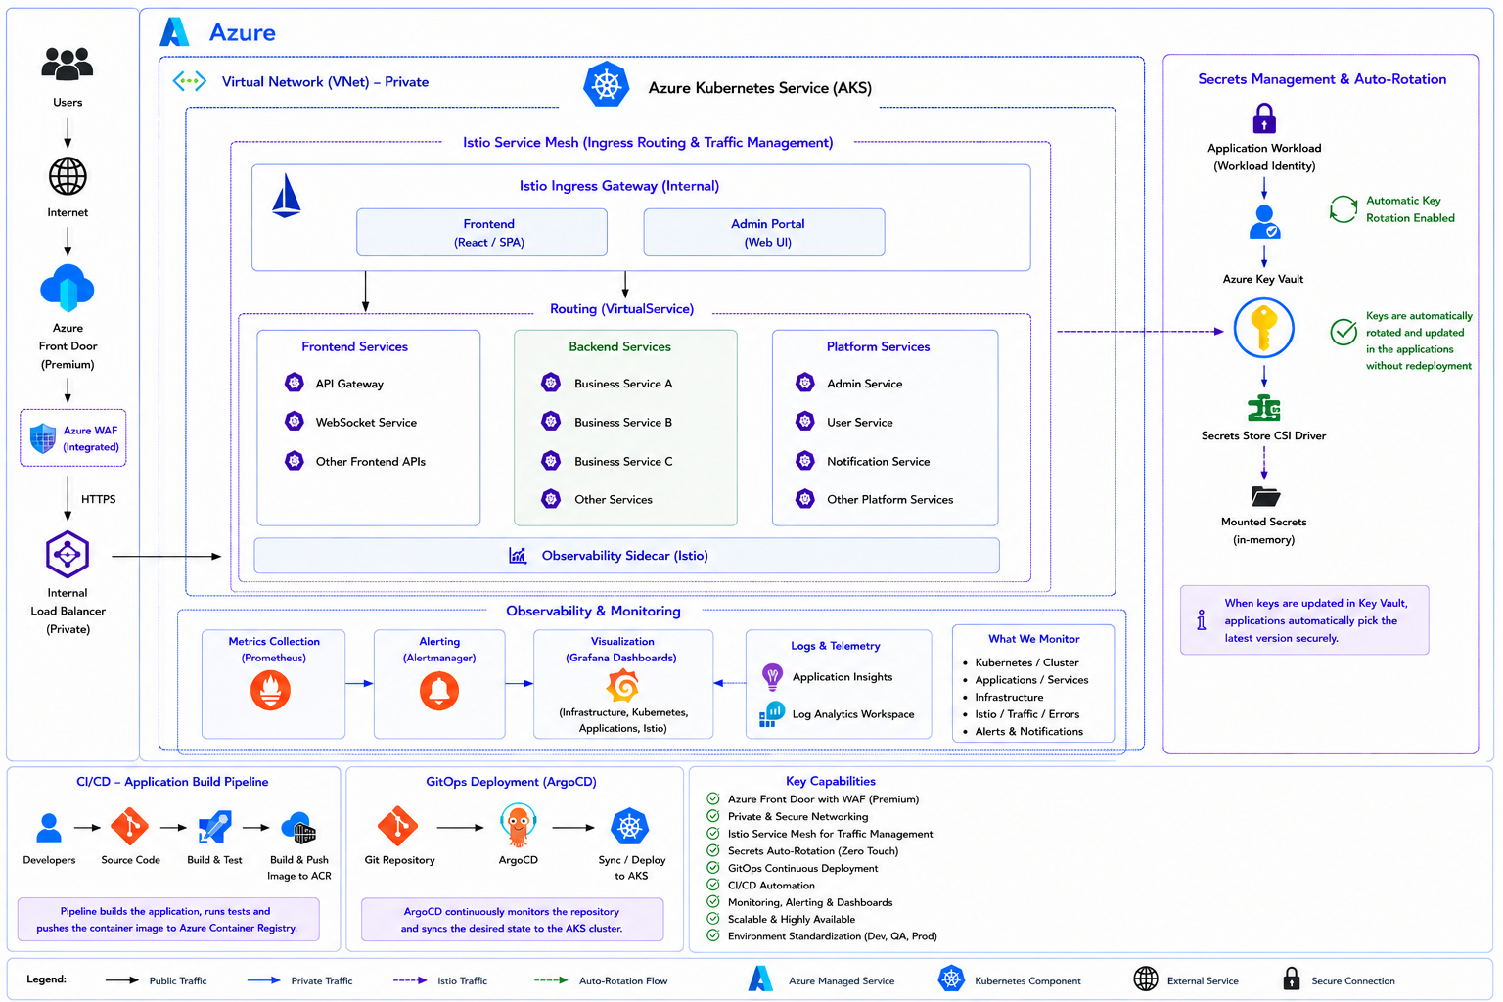The width and height of the screenshot is (1503, 1002).
Task: Click the Azure logo at top
Action: tap(174, 32)
